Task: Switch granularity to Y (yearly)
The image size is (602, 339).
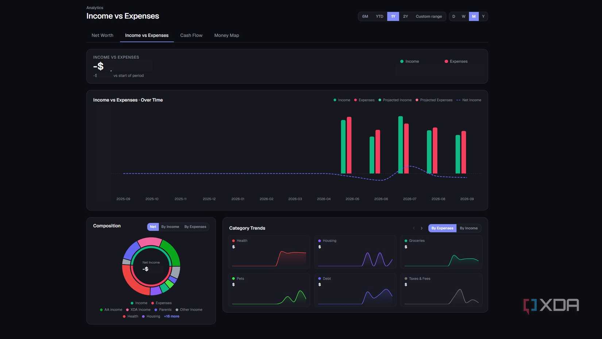Action: tap(483, 16)
